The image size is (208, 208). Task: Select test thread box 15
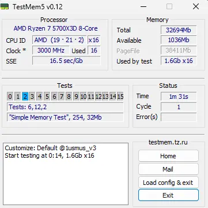pos(120,96)
